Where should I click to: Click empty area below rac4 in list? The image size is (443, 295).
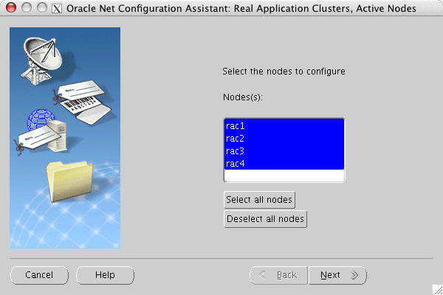284,176
